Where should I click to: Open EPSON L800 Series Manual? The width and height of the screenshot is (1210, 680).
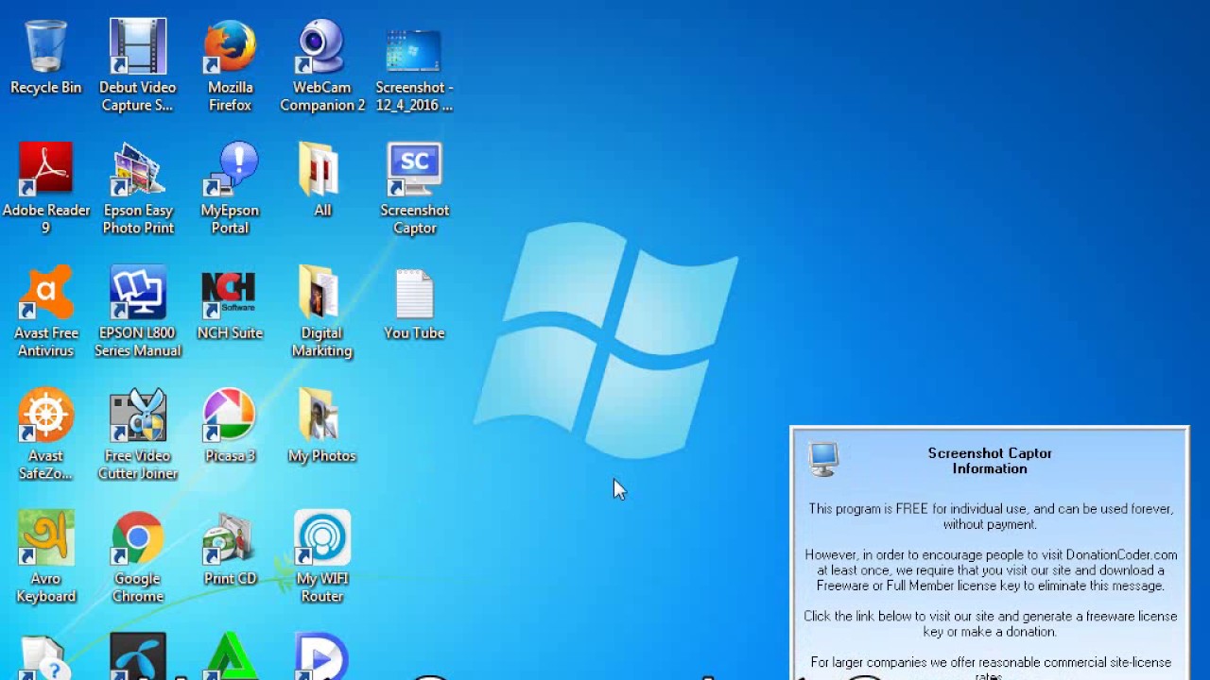(137, 312)
